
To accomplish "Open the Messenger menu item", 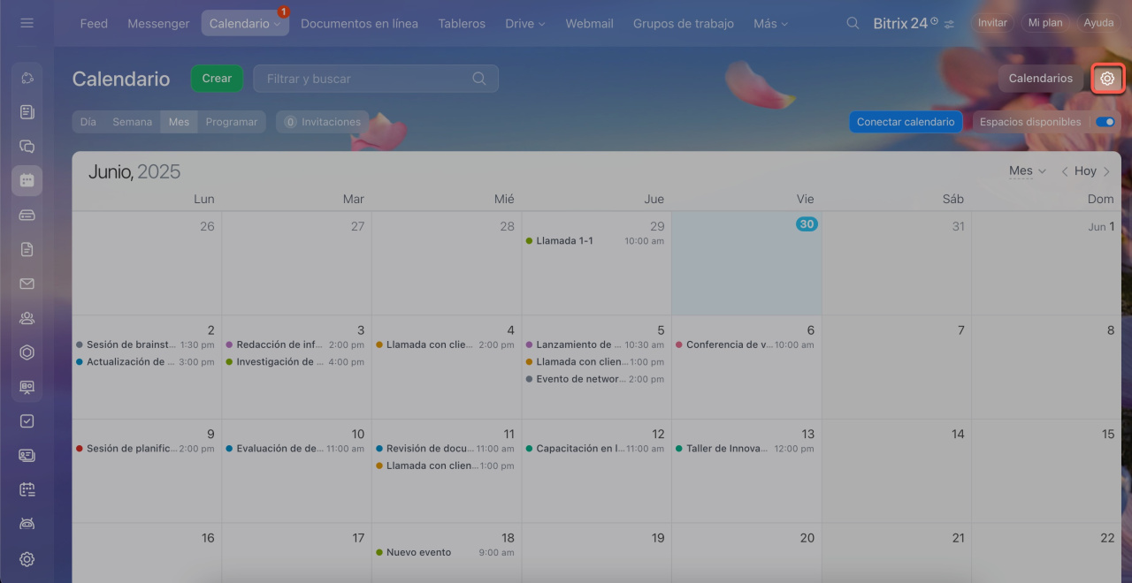I will point(158,24).
